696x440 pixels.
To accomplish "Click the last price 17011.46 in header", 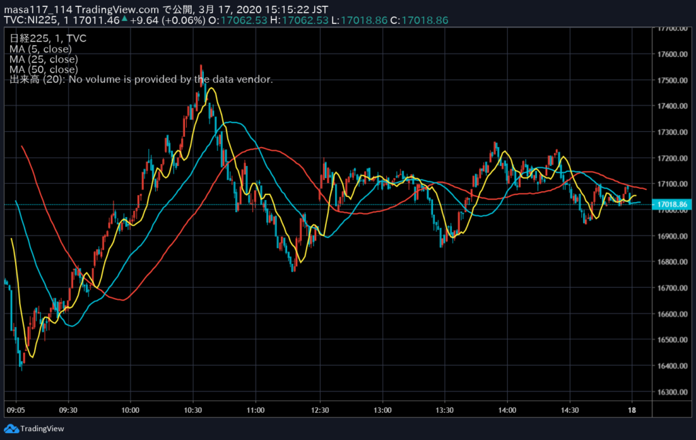I will (96, 20).
